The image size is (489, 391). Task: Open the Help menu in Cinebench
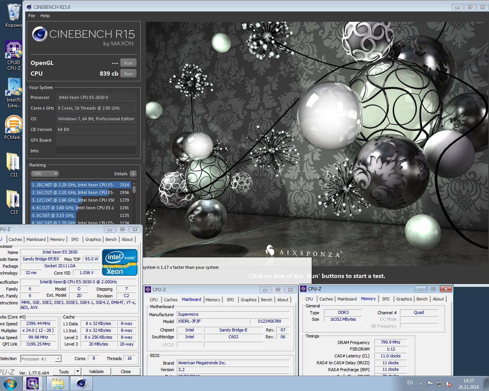pyautogui.click(x=45, y=16)
